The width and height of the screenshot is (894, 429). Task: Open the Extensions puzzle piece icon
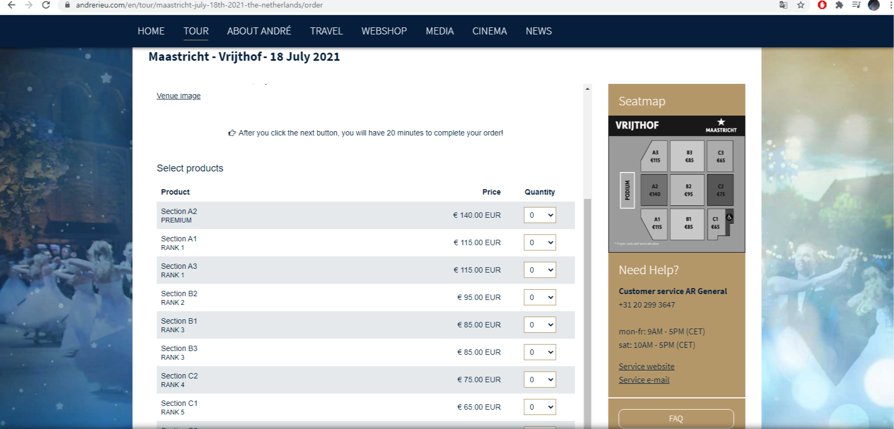coord(839,5)
